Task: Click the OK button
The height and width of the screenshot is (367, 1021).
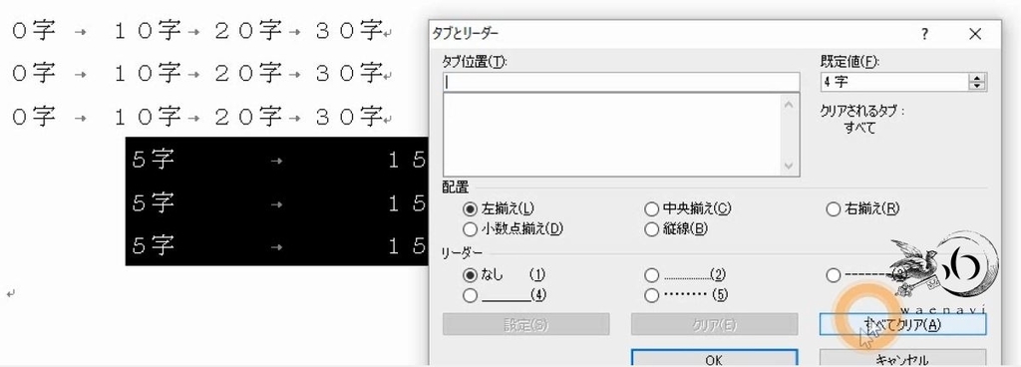Action: [714, 359]
